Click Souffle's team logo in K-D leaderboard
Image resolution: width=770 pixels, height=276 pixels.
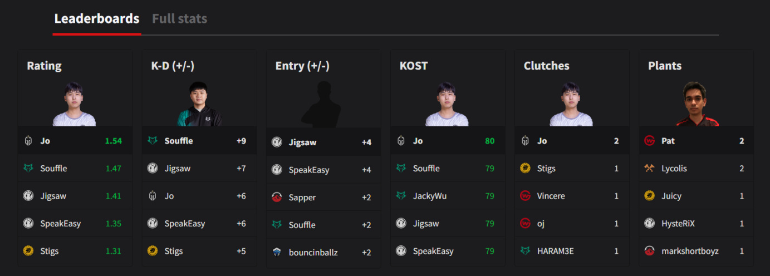point(153,141)
